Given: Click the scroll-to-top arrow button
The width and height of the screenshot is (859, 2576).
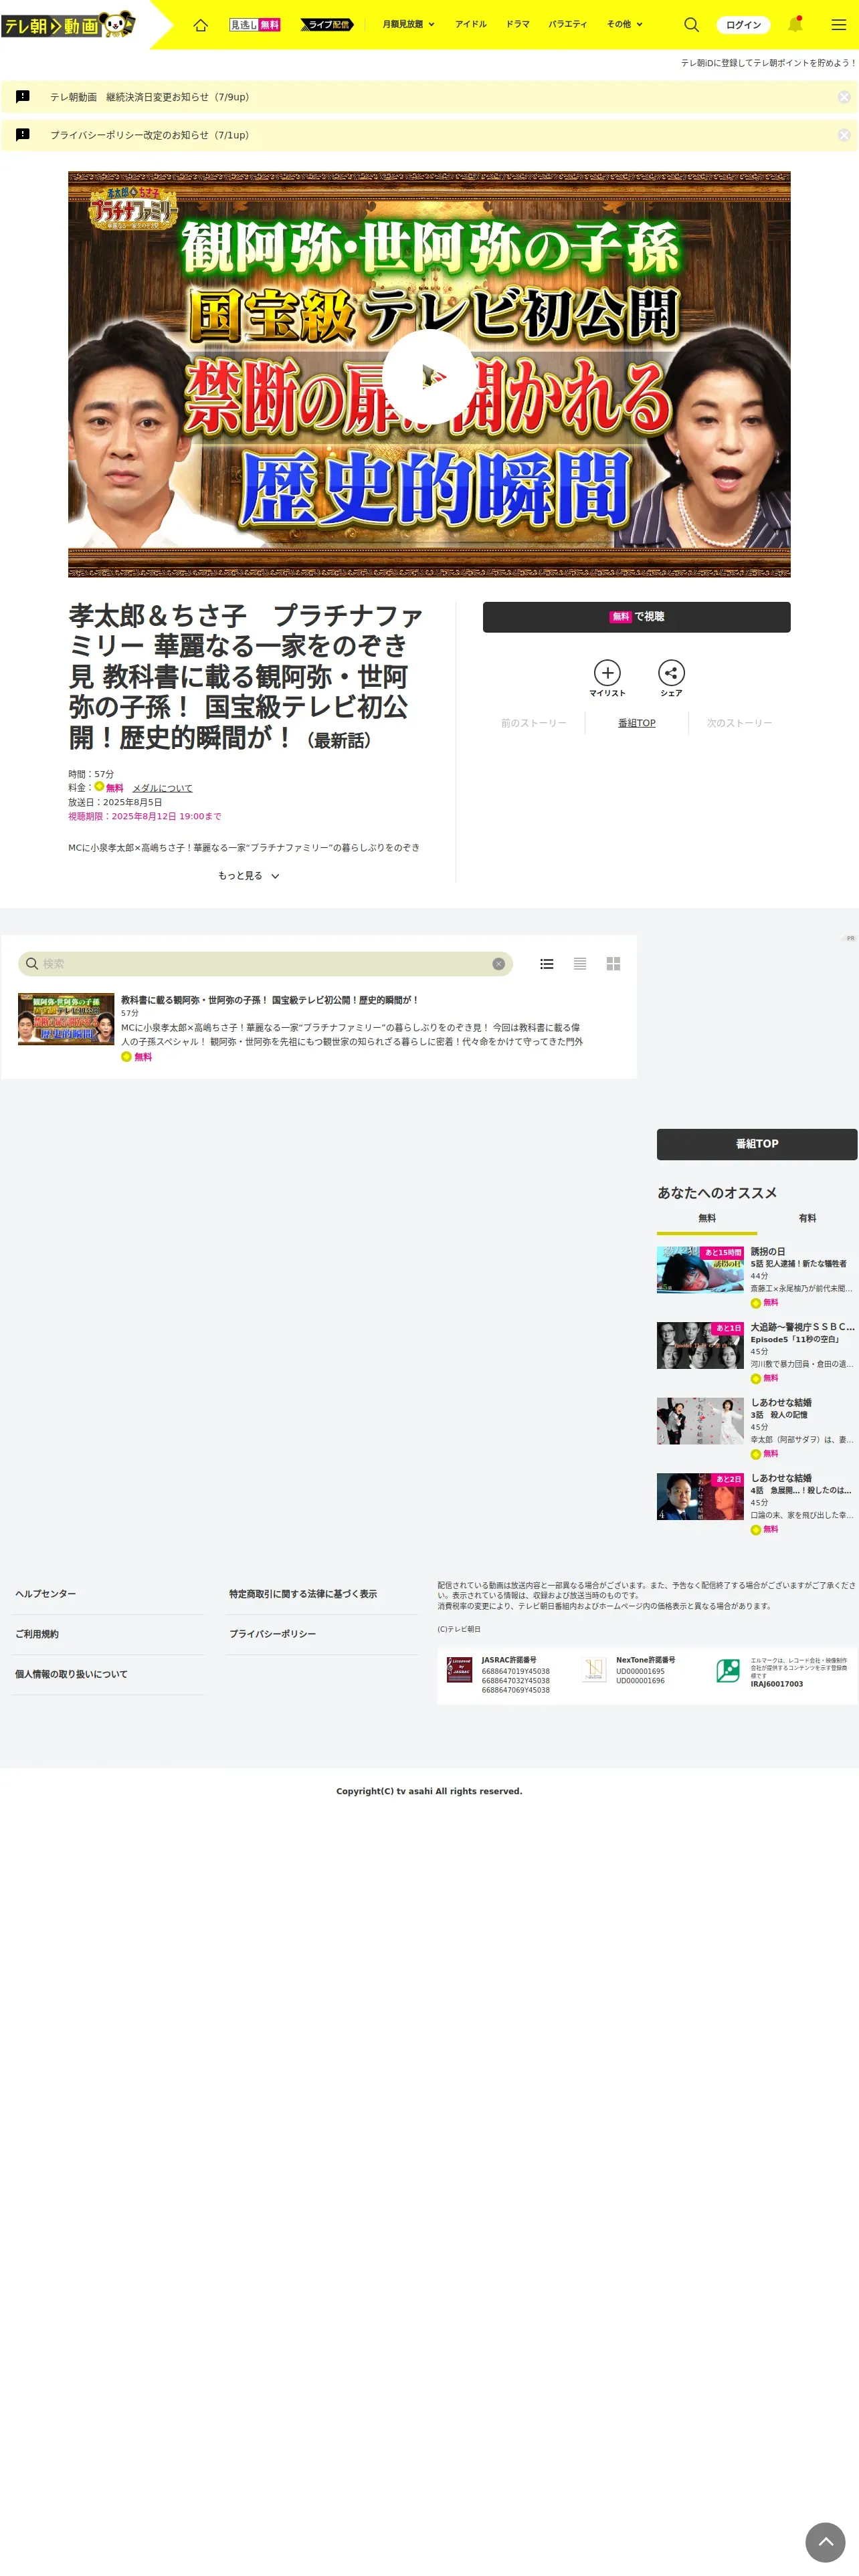Looking at the screenshot, I should pos(826,2543).
